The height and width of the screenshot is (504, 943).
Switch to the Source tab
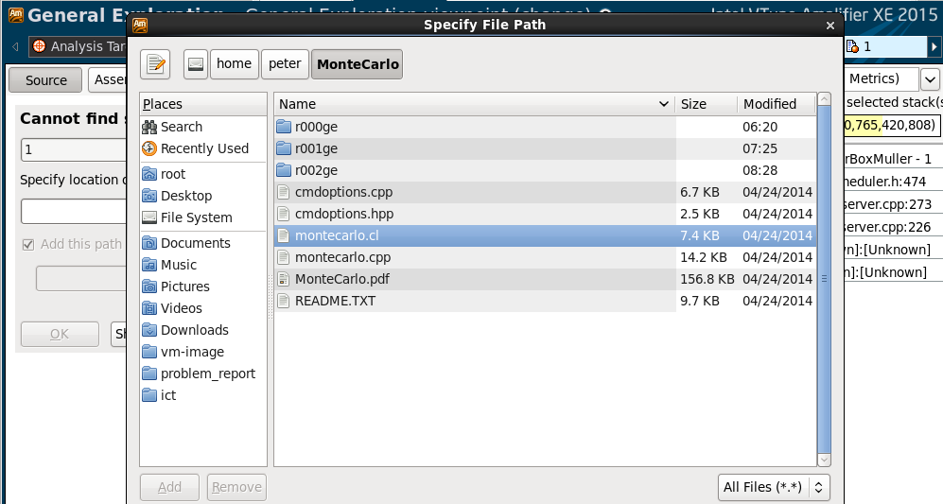[45, 80]
